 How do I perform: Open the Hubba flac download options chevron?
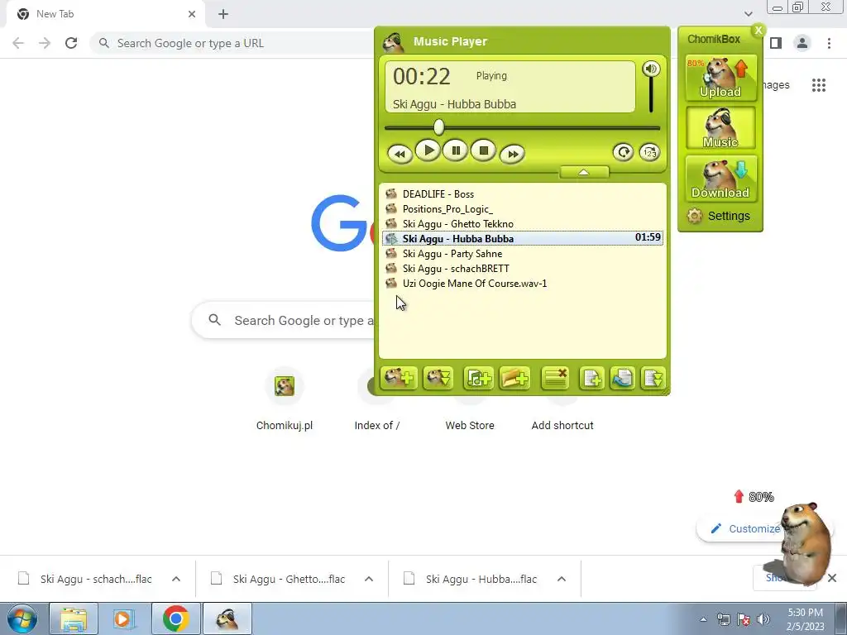coord(562,579)
